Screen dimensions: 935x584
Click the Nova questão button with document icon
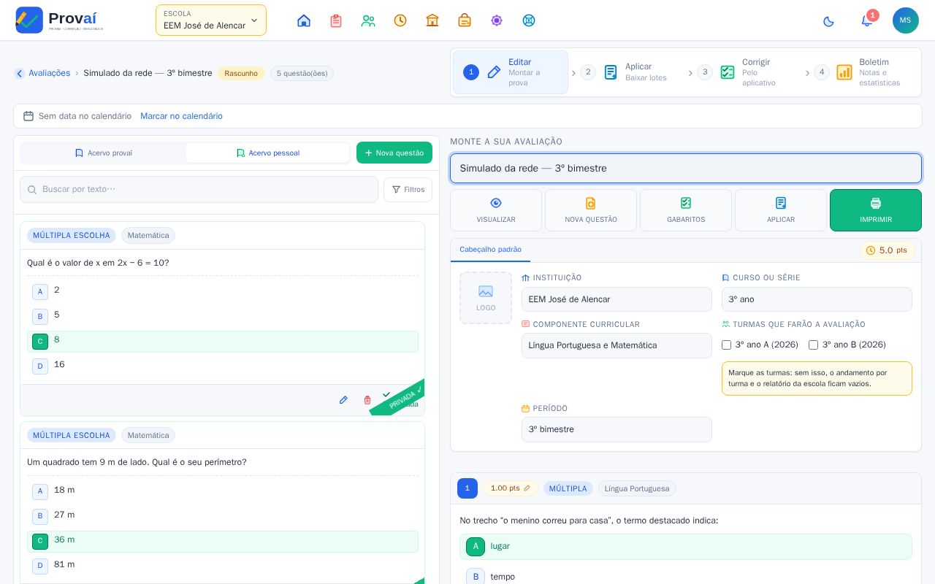591,210
